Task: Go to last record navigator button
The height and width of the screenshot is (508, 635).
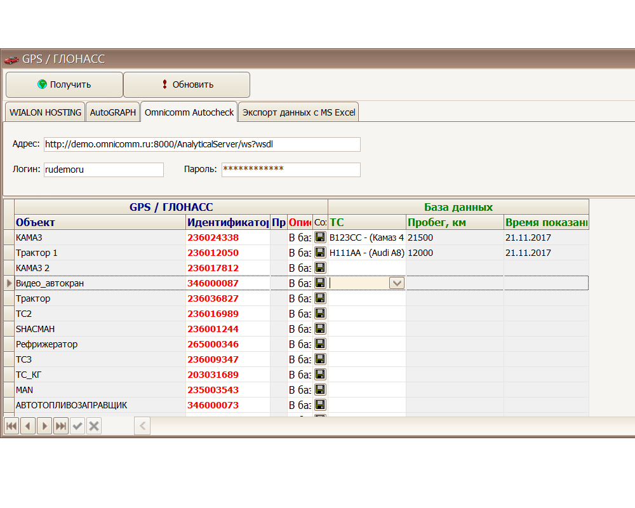Action: click(x=61, y=426)
